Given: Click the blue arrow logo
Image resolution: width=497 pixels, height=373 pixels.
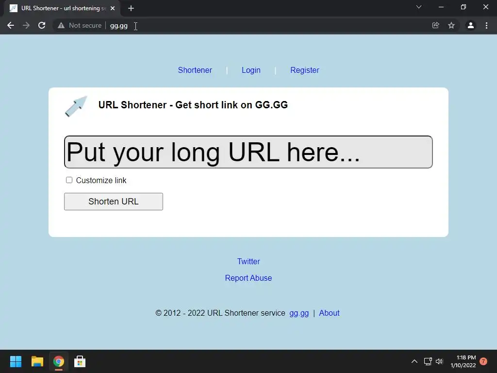Looking at the screenshot, I should (x=76, y=106).
